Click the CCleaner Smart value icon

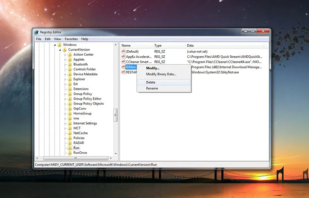click(124, 61)
